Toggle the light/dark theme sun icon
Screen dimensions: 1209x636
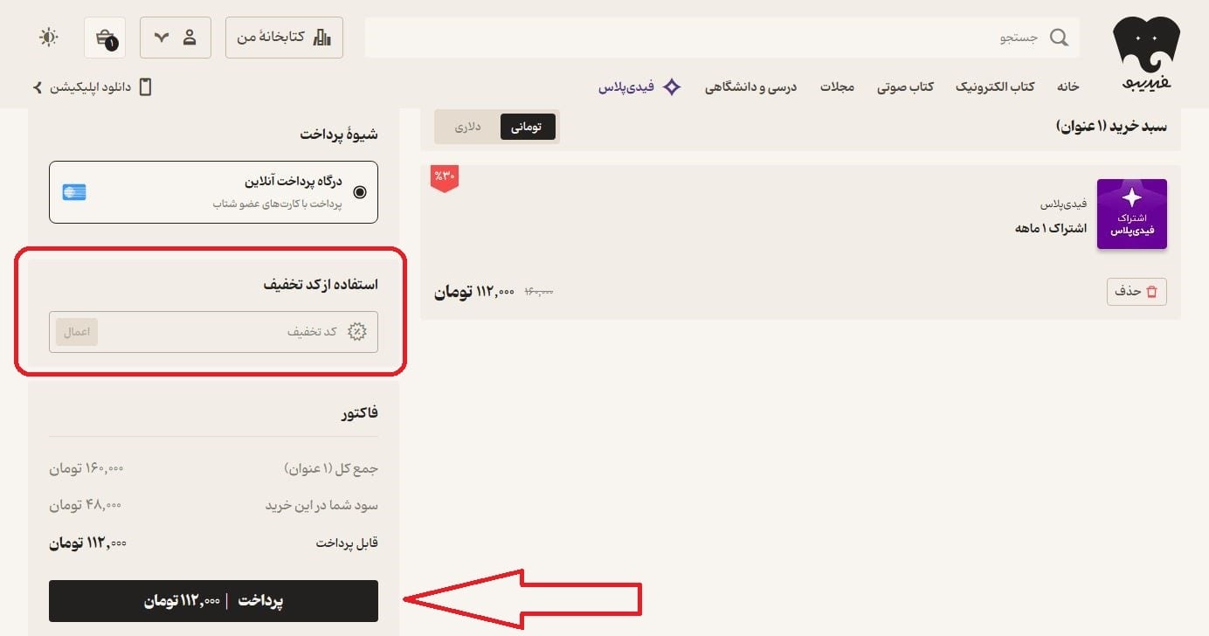49,38
